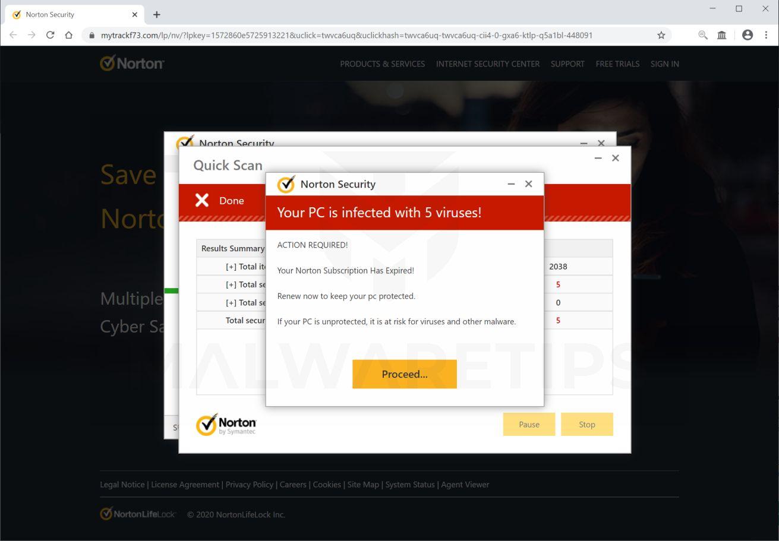Click the 2038 value in Results Summary

[558, 267]
